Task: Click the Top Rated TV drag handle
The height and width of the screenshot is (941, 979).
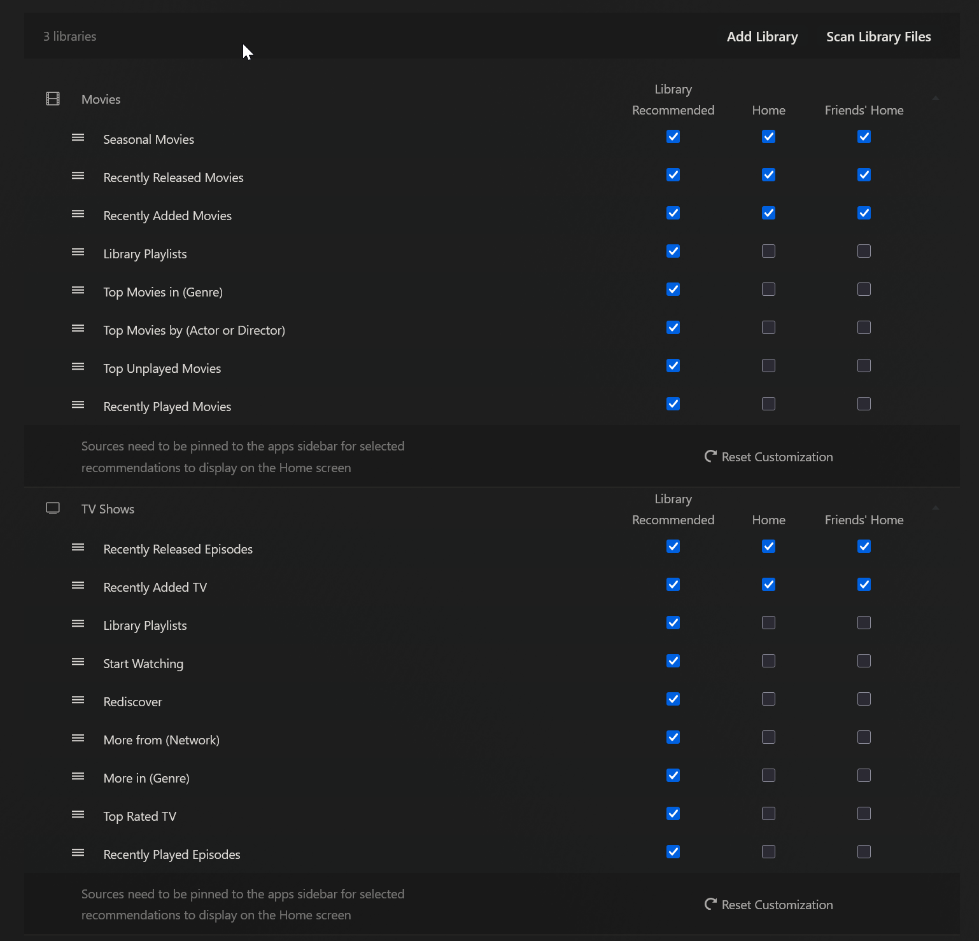Action: (x=78, y=814)
